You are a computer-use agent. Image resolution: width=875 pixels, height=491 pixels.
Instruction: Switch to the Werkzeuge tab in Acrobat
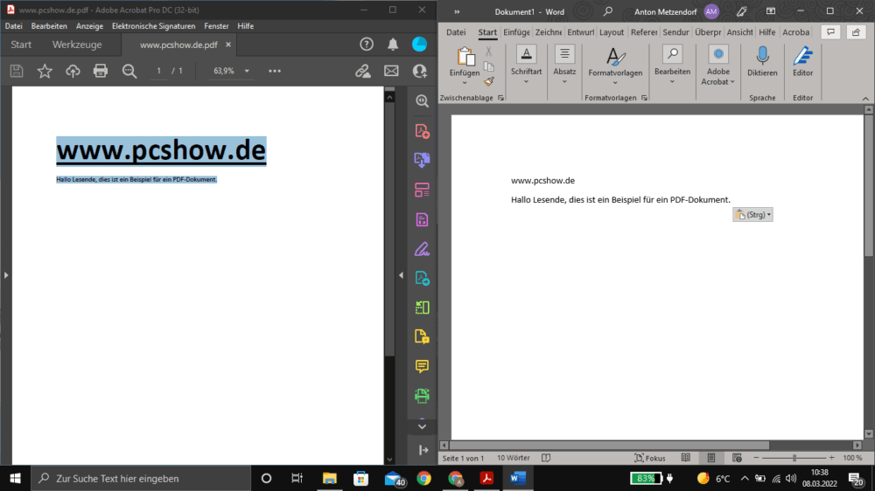click(x=77, y=45)
